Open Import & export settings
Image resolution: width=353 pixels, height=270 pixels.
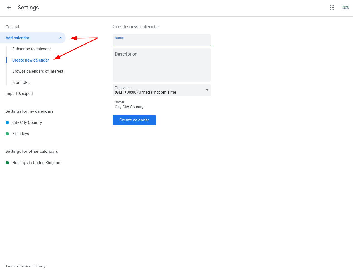pyautogui.click(x=20, y=94)
